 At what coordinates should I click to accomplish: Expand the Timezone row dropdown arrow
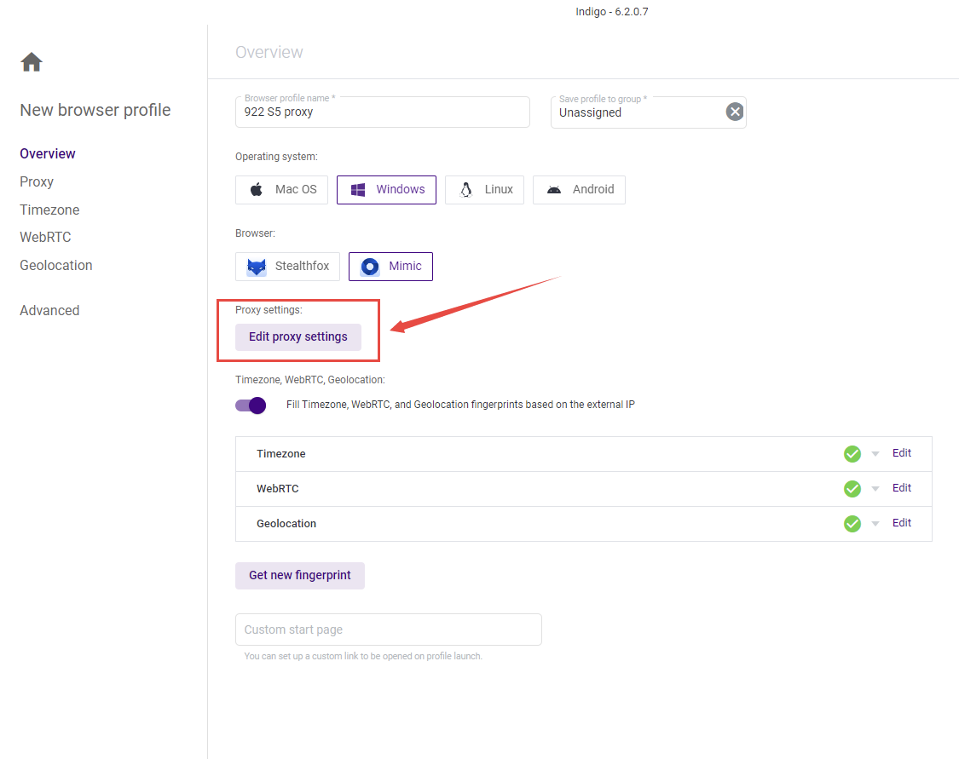pyautogui.click(x=875, y=454)
